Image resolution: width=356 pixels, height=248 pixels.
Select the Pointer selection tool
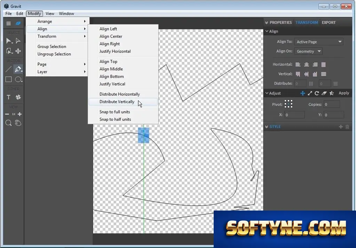9,41
